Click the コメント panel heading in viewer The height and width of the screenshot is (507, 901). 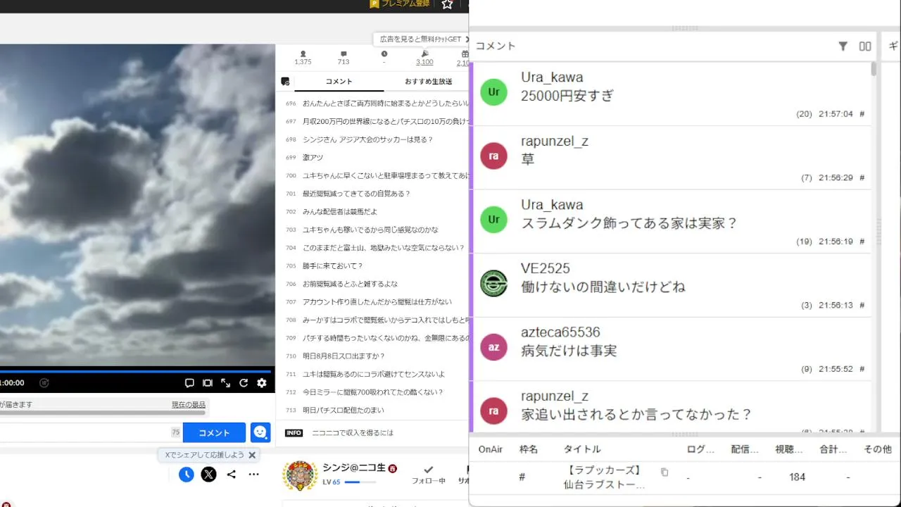click(x=496, y=46)
